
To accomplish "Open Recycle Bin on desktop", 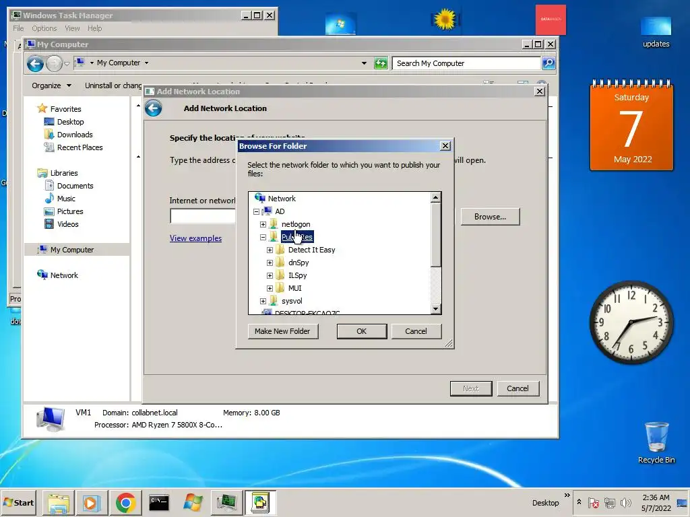I will click(656, 442).
